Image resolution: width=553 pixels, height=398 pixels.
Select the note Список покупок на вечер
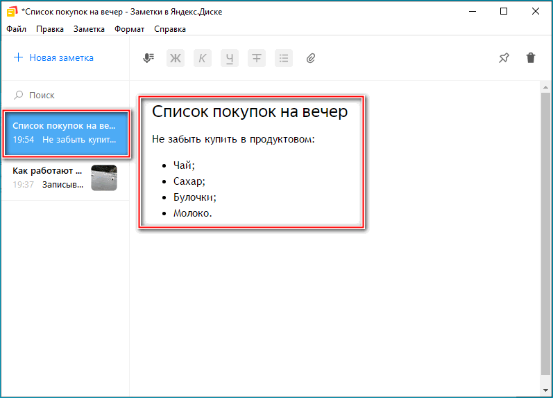[x=66, y=133]
